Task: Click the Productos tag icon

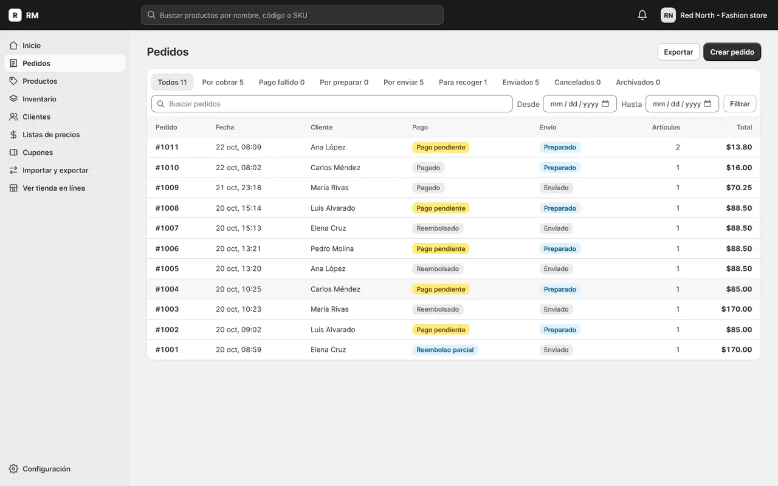Action: tap(13, 81)
